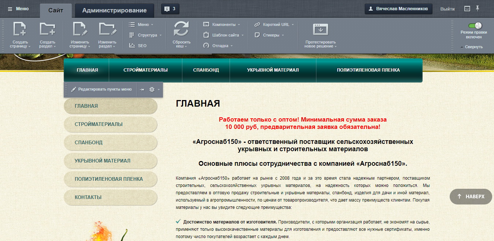Image resolution: width=494 pixels, height=241 pixels.
Task: Open ГЛАВНАЯ in the top green menu
Action: tap(87, 70)
